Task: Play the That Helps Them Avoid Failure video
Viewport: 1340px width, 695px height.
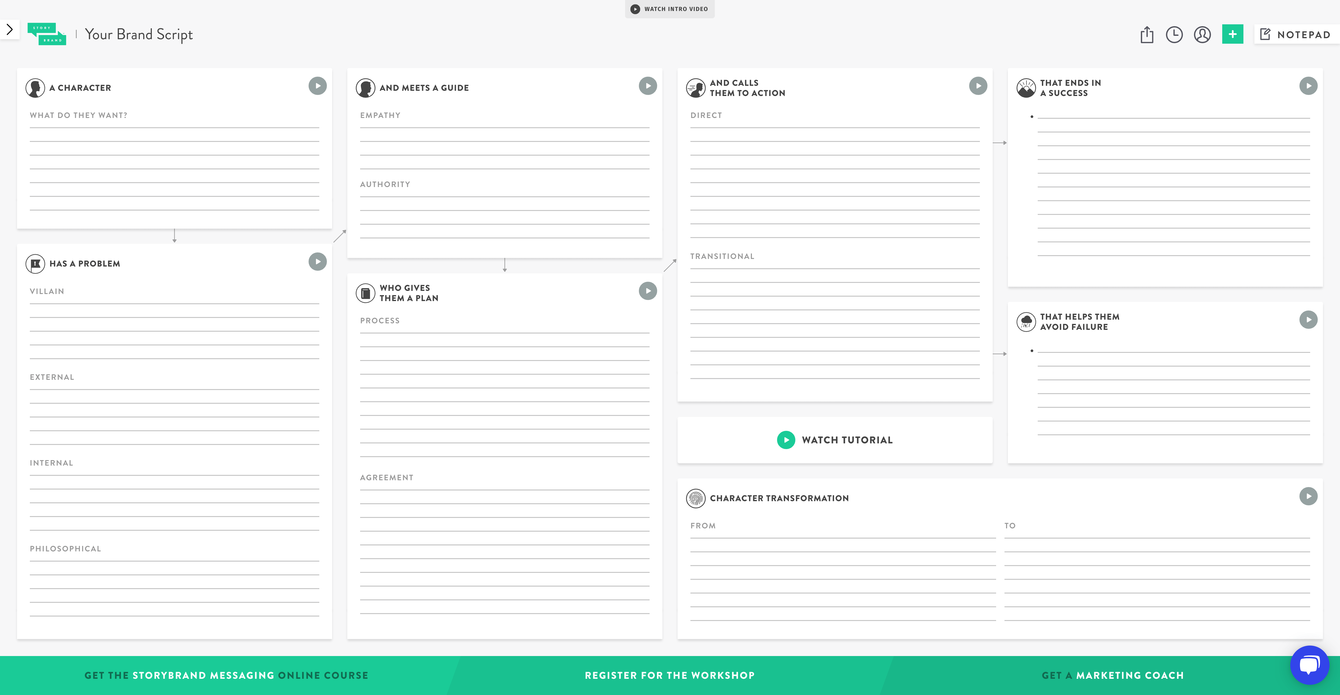Action: (1309, 320)
